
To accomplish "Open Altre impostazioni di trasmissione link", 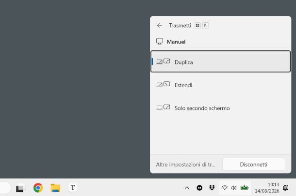I will tap(186, 165).
